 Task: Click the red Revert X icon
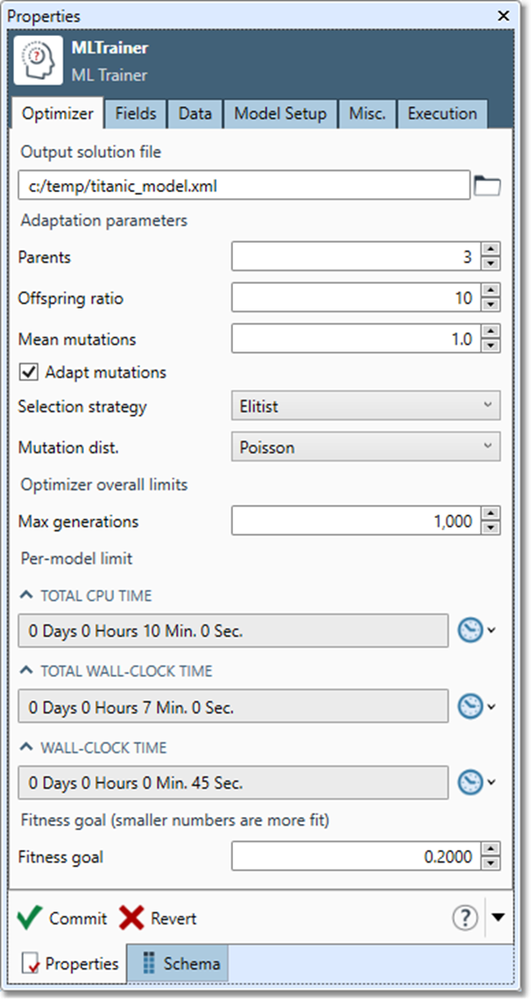click(131, 918)
